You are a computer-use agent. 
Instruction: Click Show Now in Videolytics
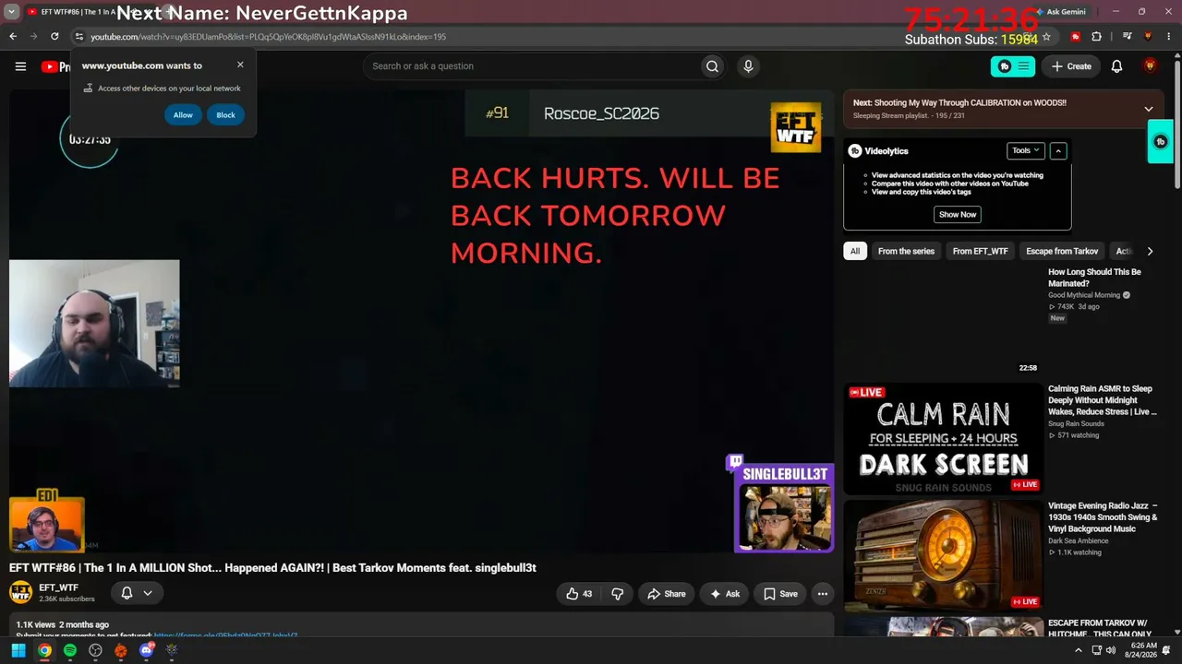click(958, 214)
